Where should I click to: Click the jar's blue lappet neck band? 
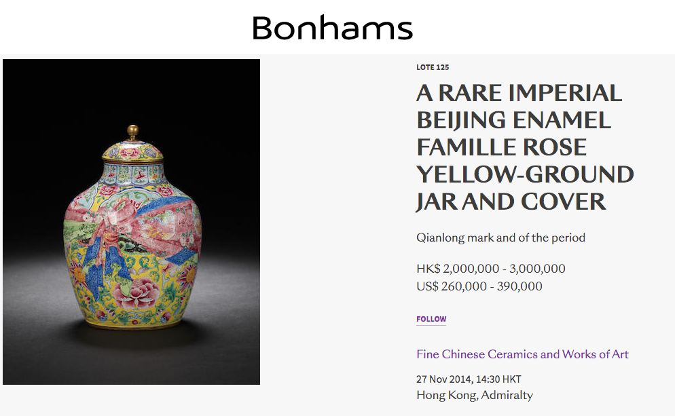133,174
